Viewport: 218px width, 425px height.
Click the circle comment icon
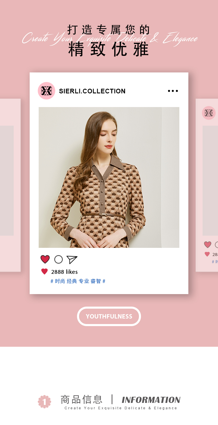(58, 259)
